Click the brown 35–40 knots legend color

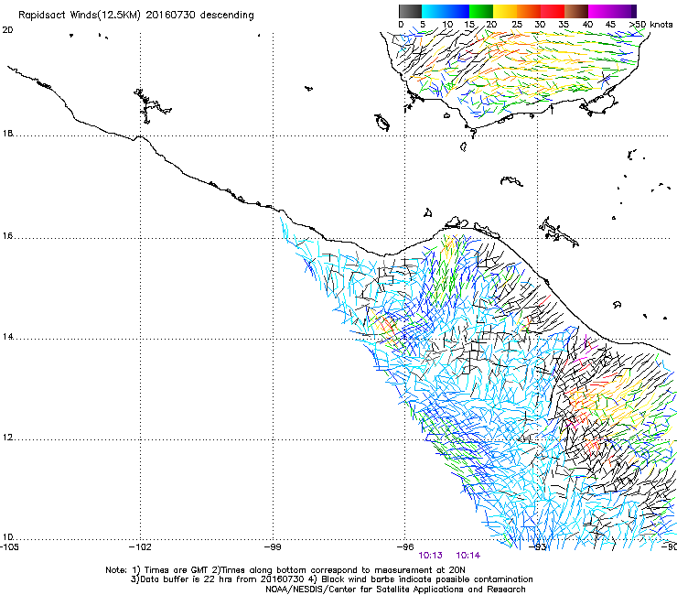click(576, 11)
